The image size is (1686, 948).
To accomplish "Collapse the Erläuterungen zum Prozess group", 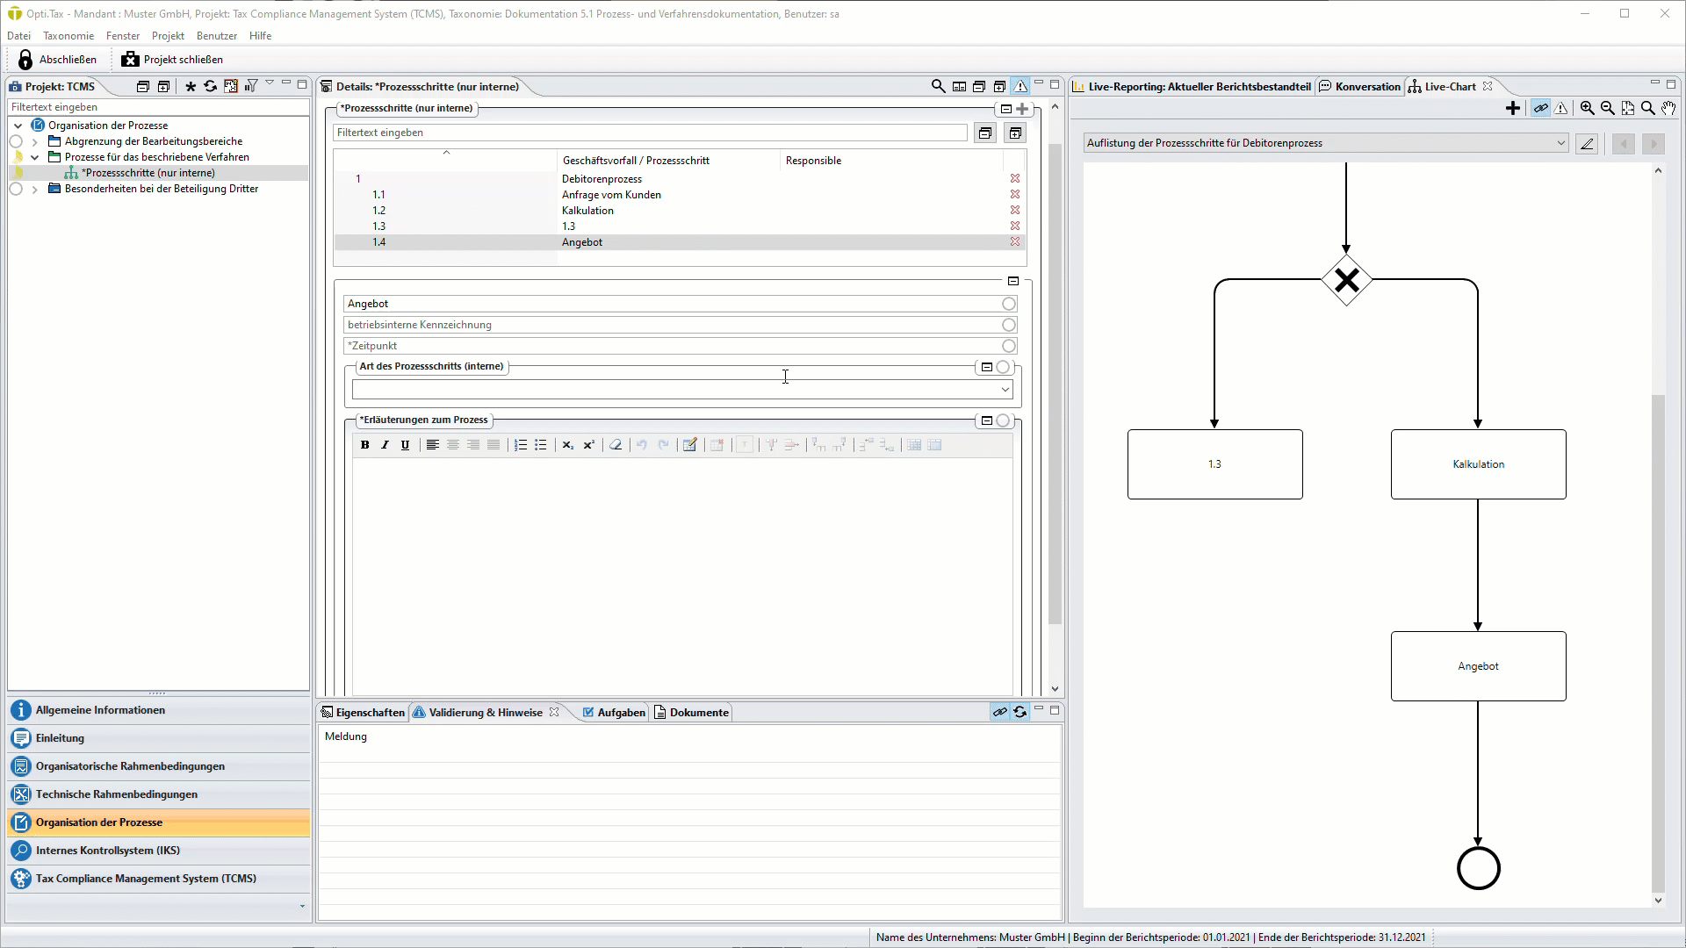I will point(986,420).
